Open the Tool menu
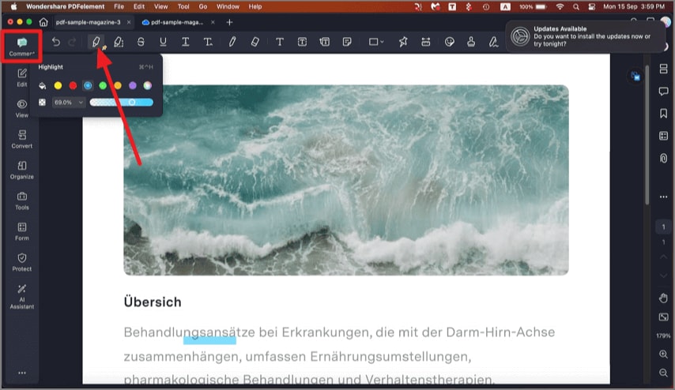 (183, 6)
